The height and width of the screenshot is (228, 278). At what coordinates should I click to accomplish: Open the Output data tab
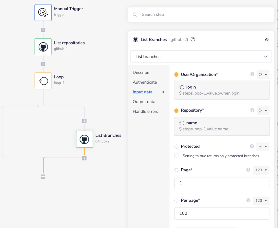[x=144, y=102]
